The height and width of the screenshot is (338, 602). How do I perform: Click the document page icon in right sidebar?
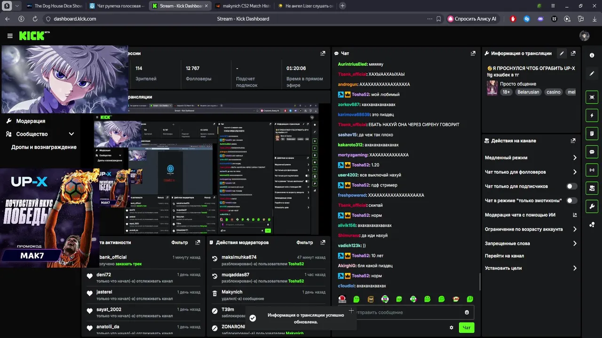592,134
